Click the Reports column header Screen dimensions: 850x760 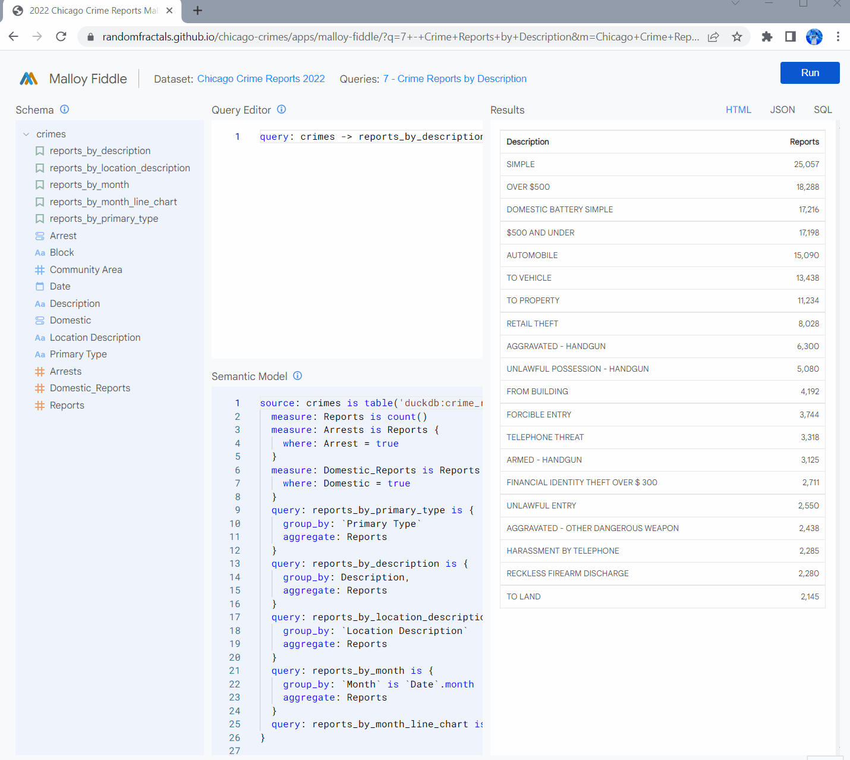(804, 142)
